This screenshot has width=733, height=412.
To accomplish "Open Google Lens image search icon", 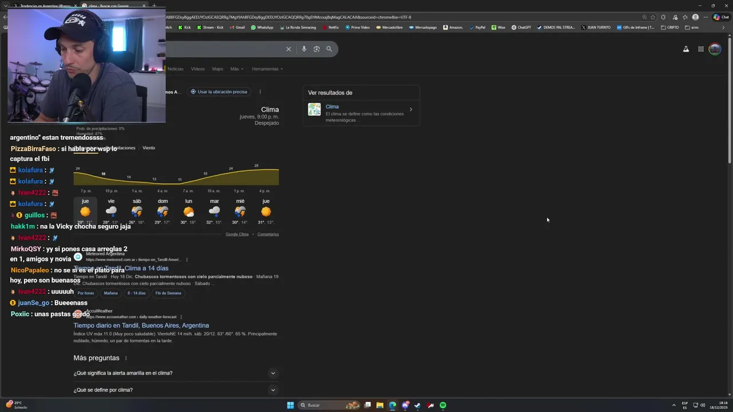I will 317,49.
